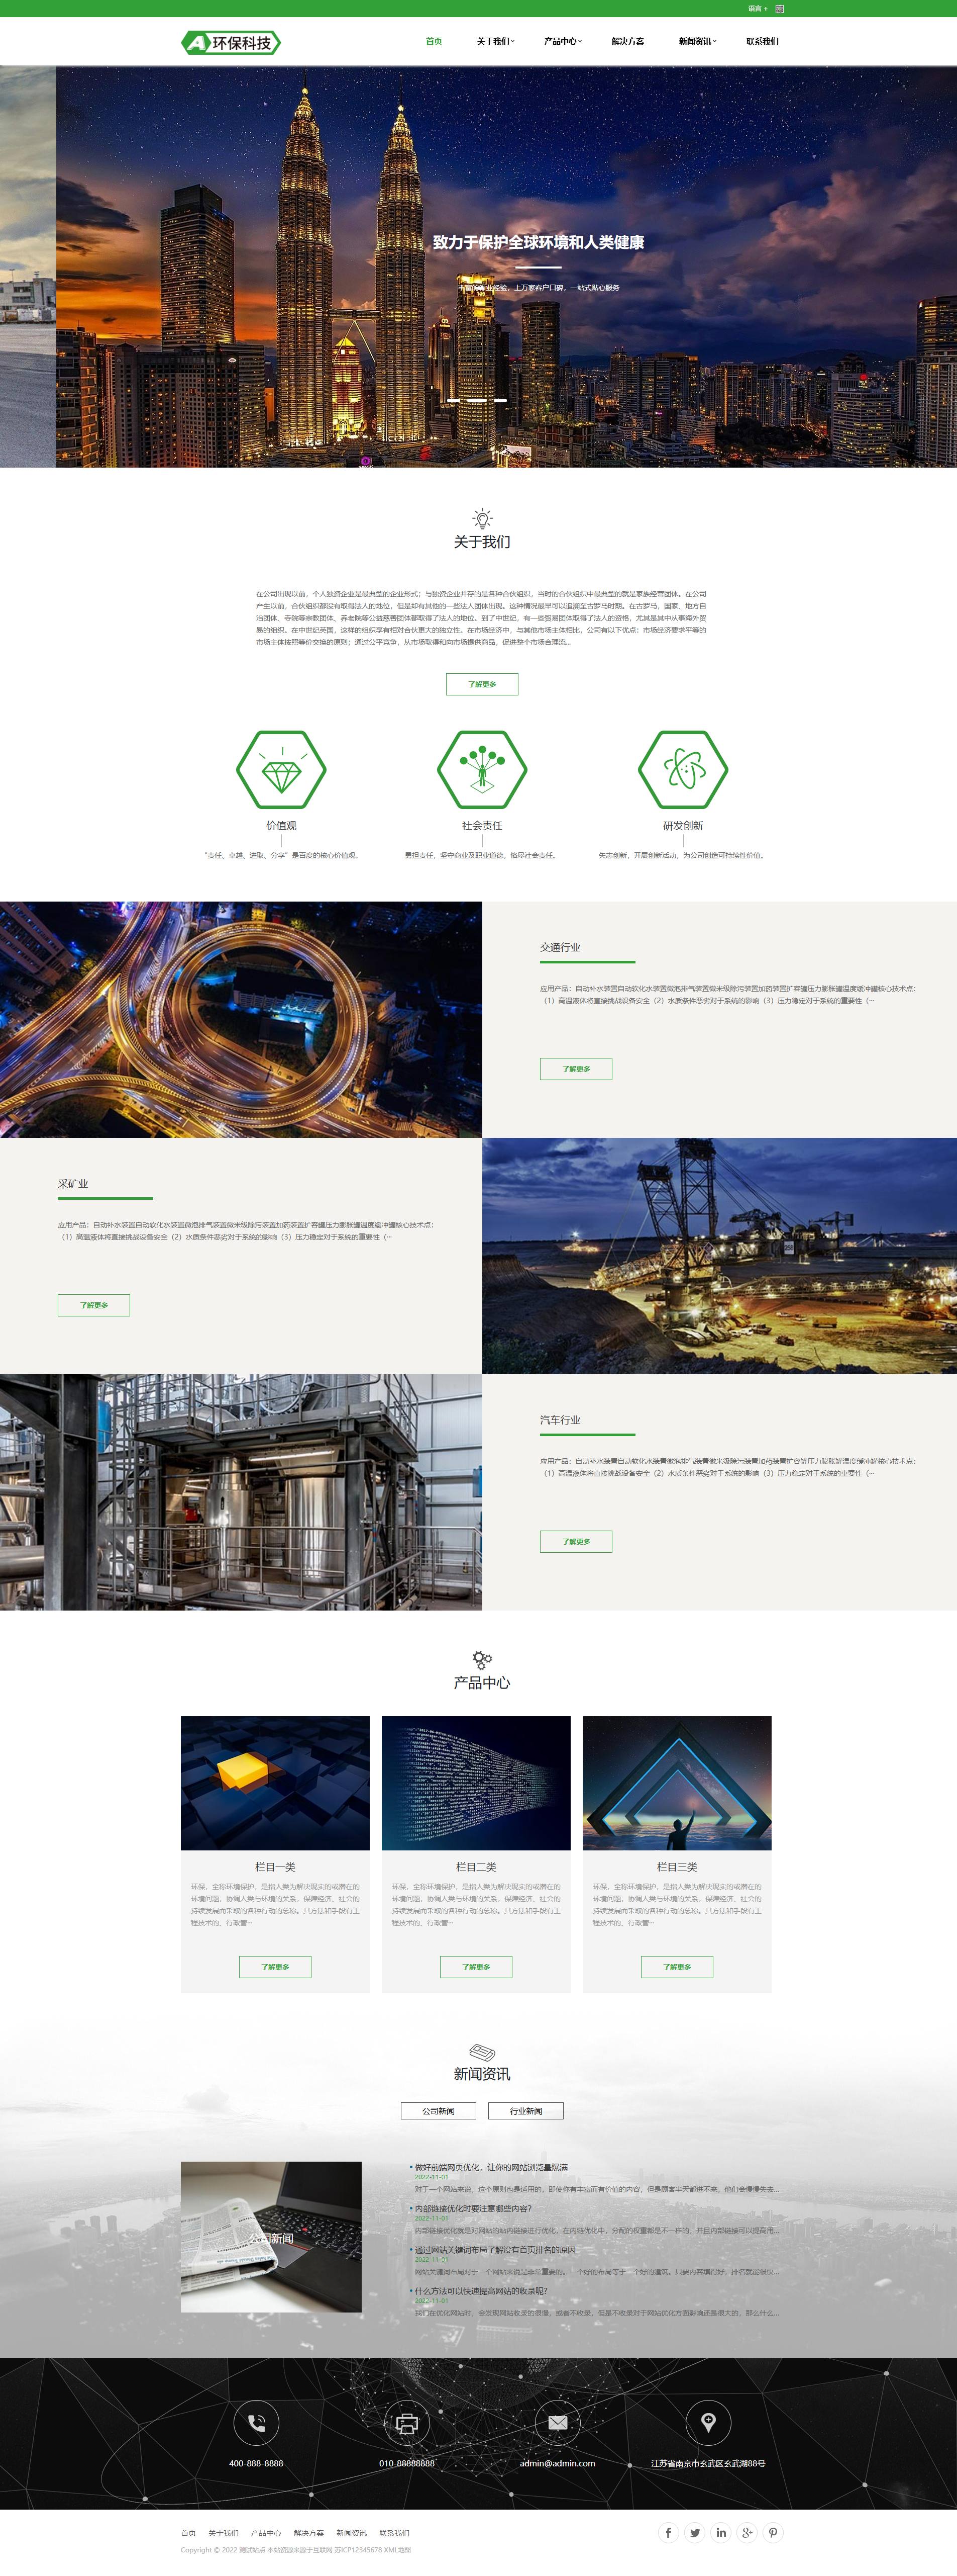Screen dimensions: 957x2576
Task: Open the 栏目三类 neon triangle product image
Action: click(x=677, y=1783)
